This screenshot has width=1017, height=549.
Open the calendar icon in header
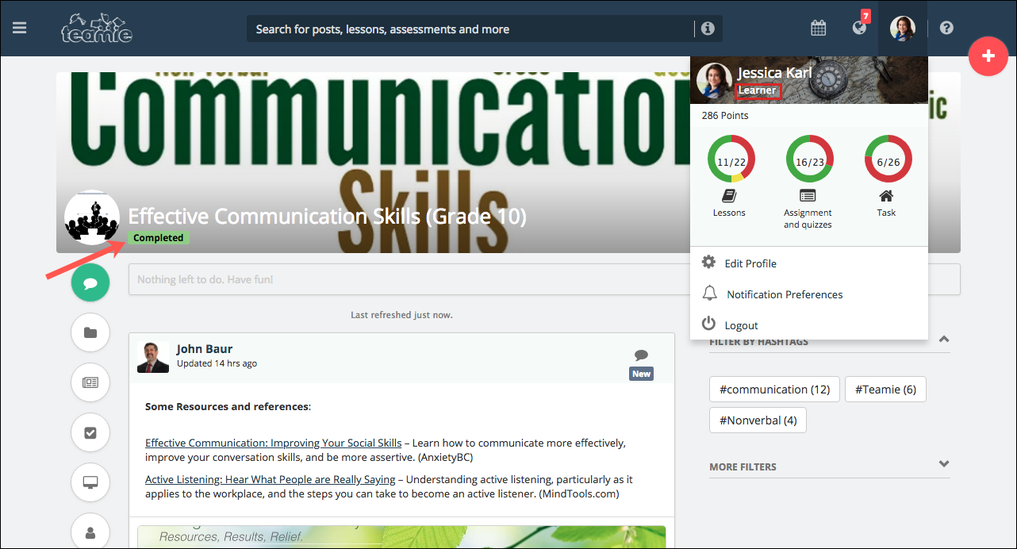click(819, 29)
